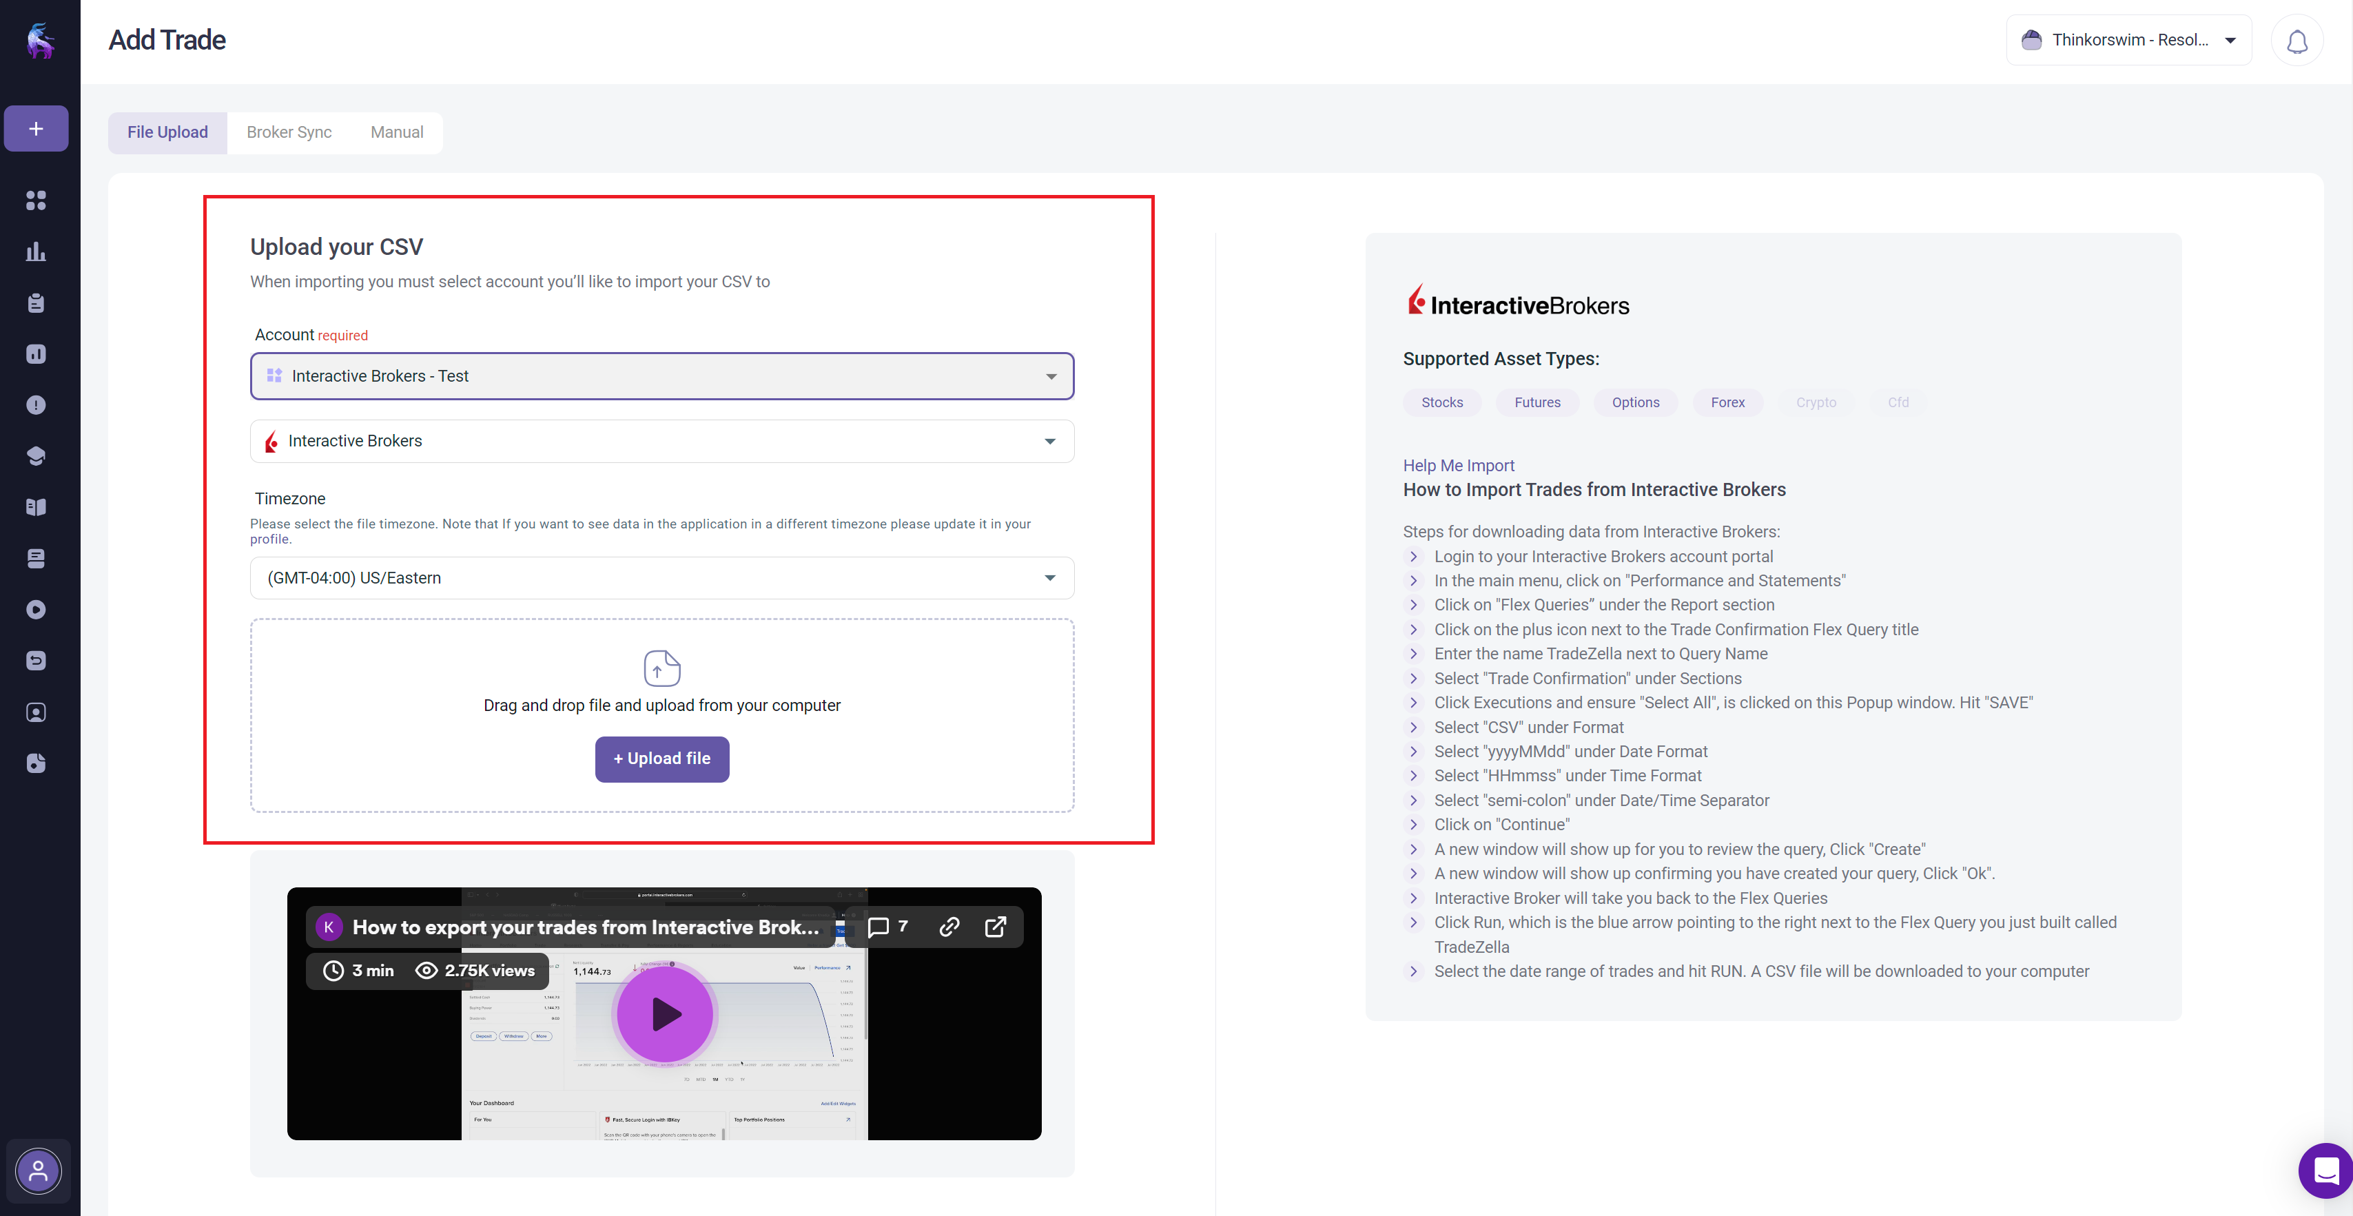Open Thinkorswim account selector in header
Screen dimensions: 2353x1216
point(2128,40)
